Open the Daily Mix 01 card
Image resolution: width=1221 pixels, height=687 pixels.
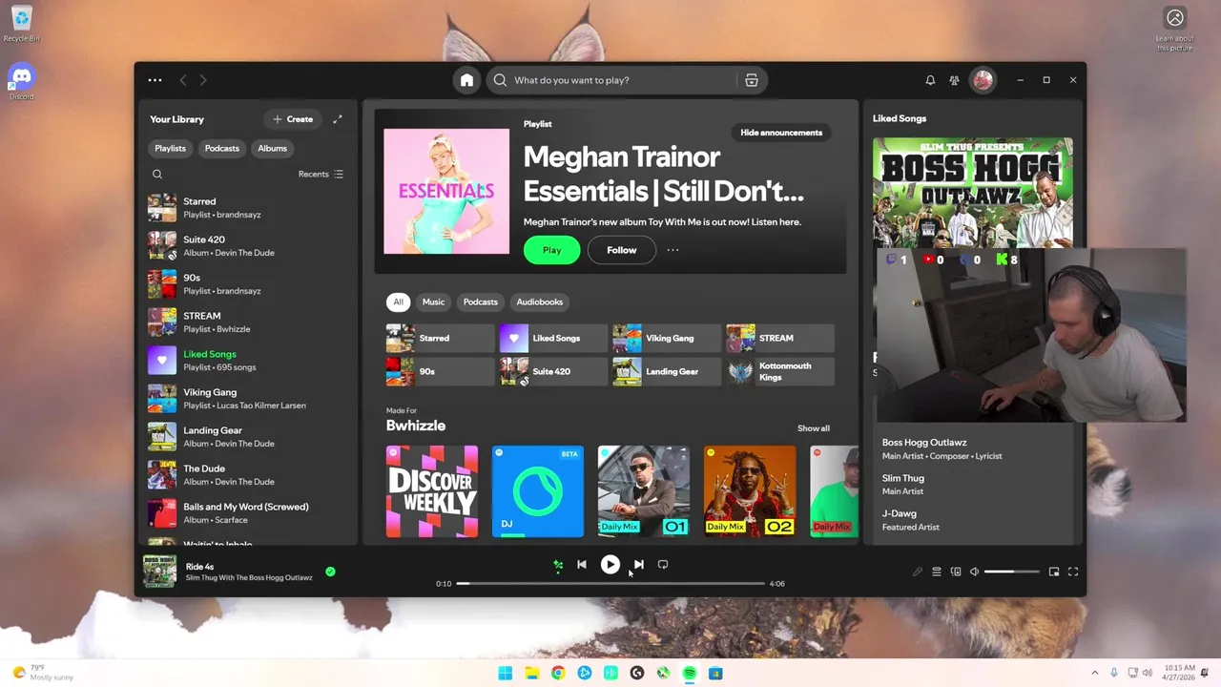click(644, 490)
